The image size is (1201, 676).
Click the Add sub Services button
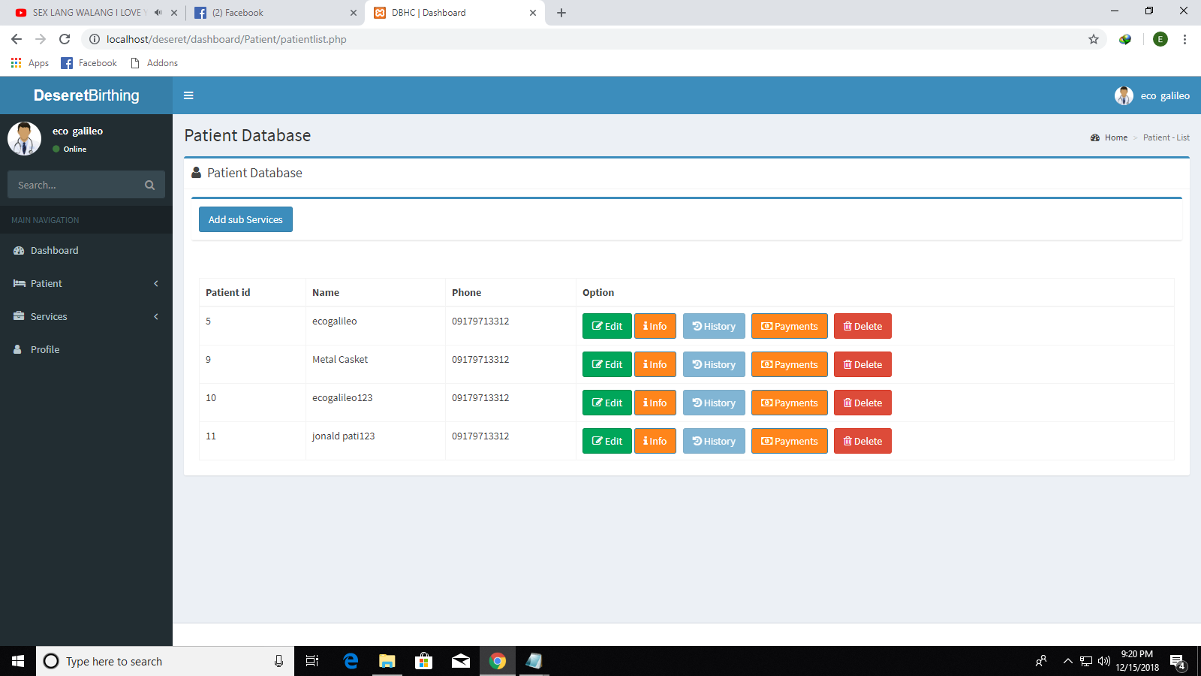click(x=245, y=219)
